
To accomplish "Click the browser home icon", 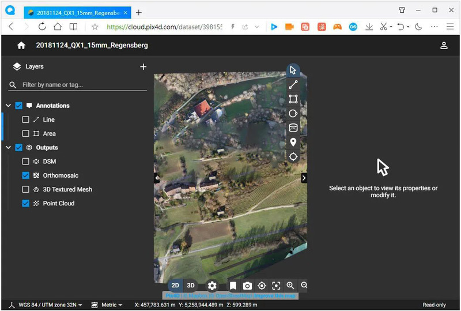I will coord(58,27).
